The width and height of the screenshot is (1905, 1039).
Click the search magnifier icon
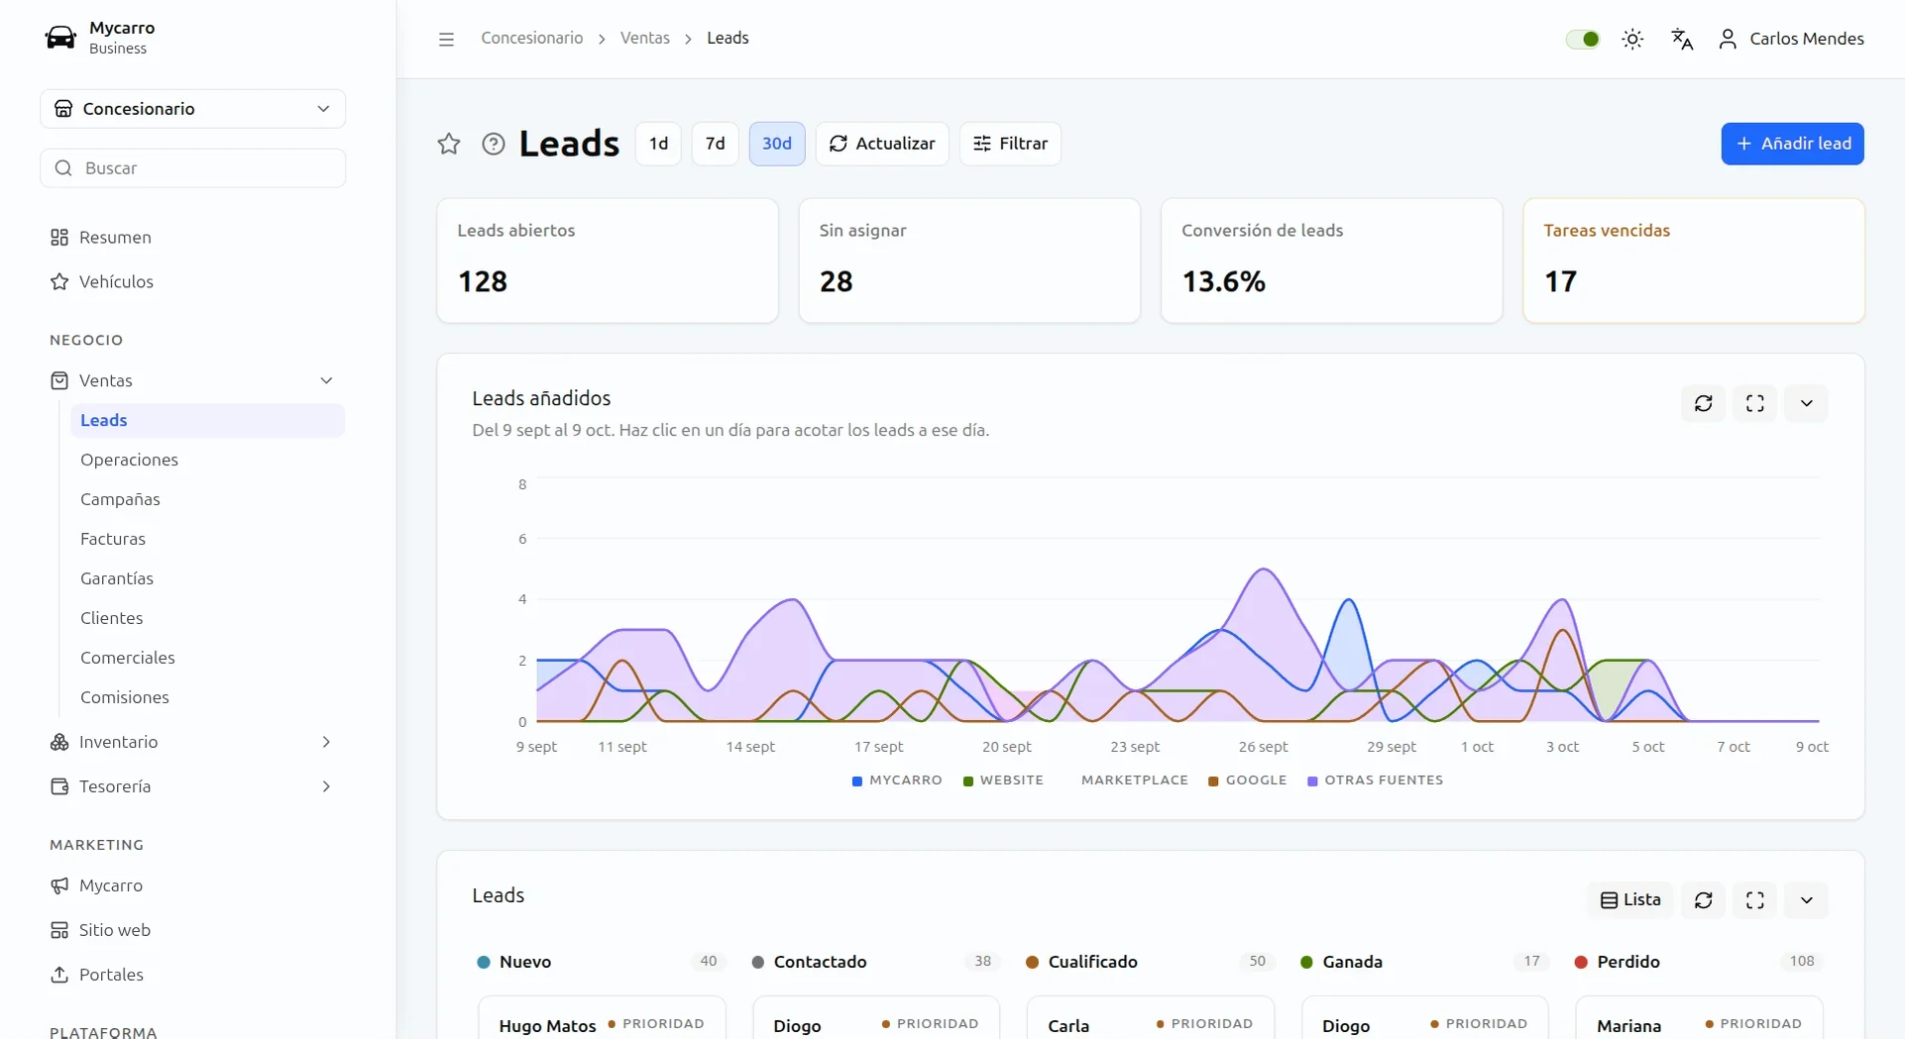coord(63,168)
